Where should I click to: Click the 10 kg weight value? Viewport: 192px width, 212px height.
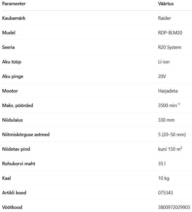point(164,178)
